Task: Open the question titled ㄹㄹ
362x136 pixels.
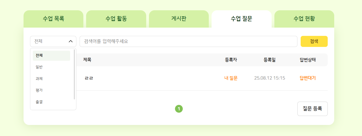Action: (89, 78)
